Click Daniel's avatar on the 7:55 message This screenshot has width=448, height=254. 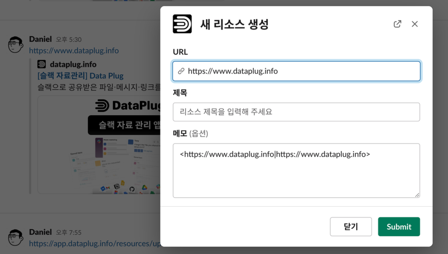click(x=15, y=237)
